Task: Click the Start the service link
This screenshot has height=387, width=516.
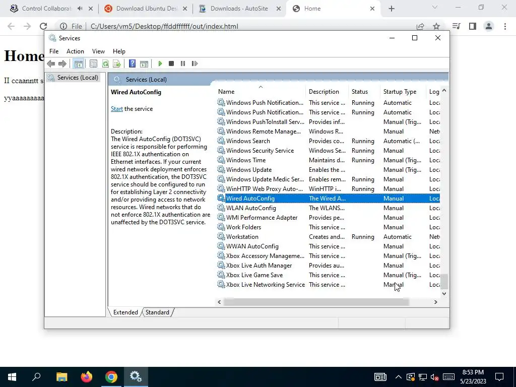Action: point(117,109)
